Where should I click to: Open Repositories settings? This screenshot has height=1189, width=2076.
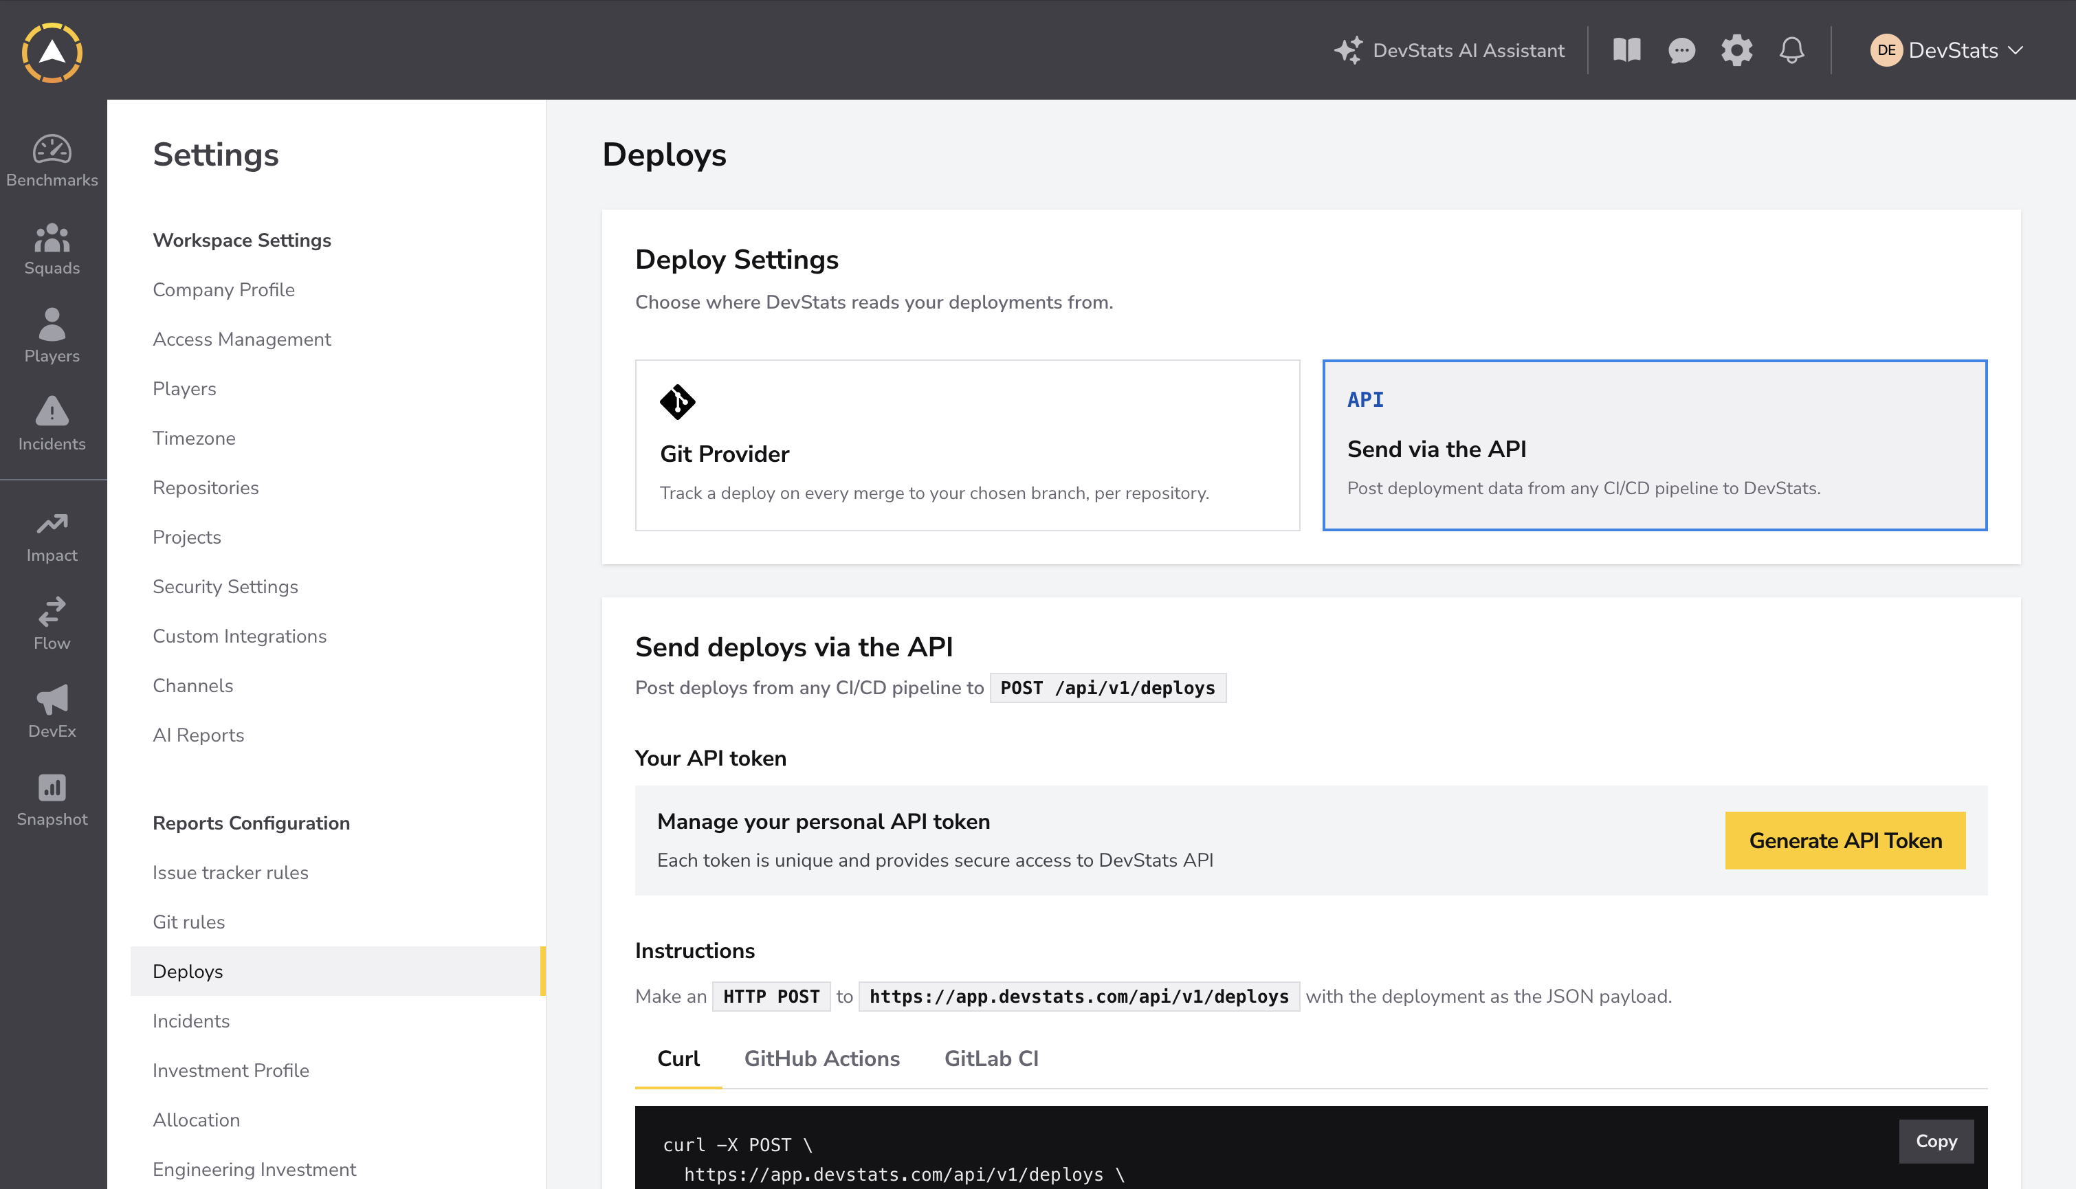[x=206, y=487]
